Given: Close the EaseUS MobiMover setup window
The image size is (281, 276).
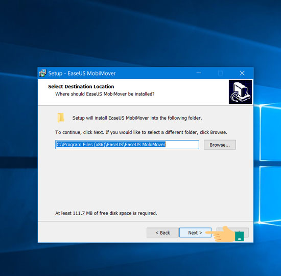Looking at the screenshot, I should pyautogui.click(x=242, y=73).
